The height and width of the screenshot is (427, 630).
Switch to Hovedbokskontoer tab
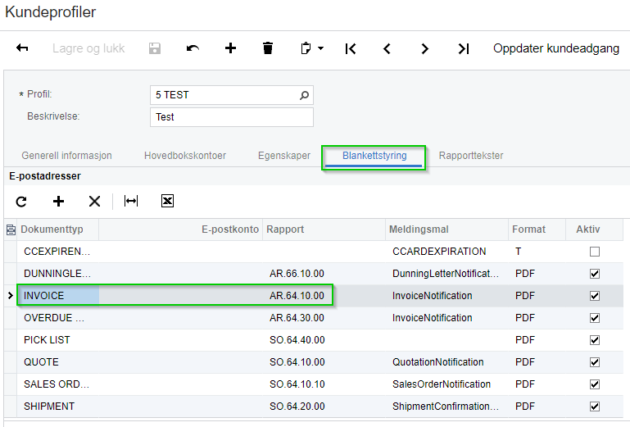185,156
